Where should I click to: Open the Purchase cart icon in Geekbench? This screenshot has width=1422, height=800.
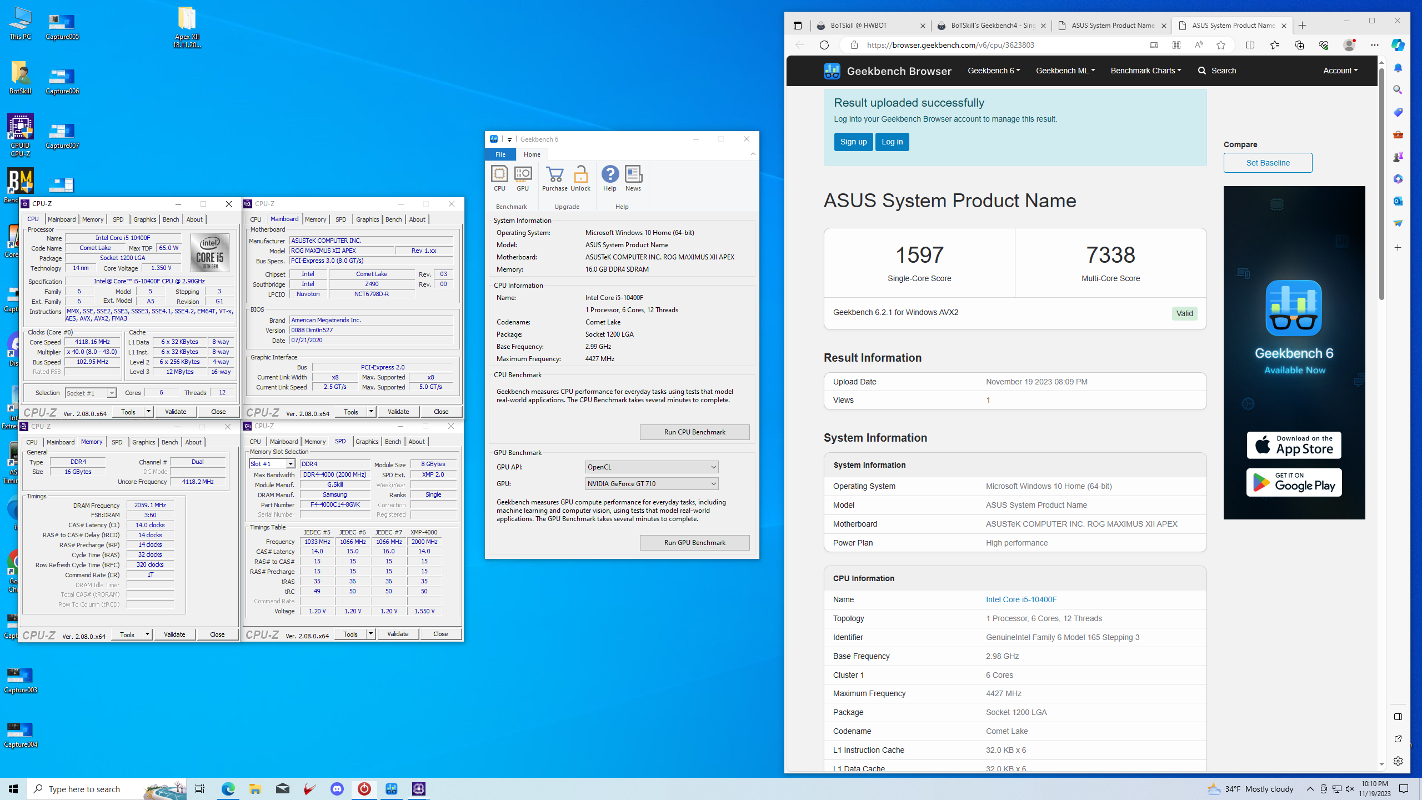tap(555, 178)
